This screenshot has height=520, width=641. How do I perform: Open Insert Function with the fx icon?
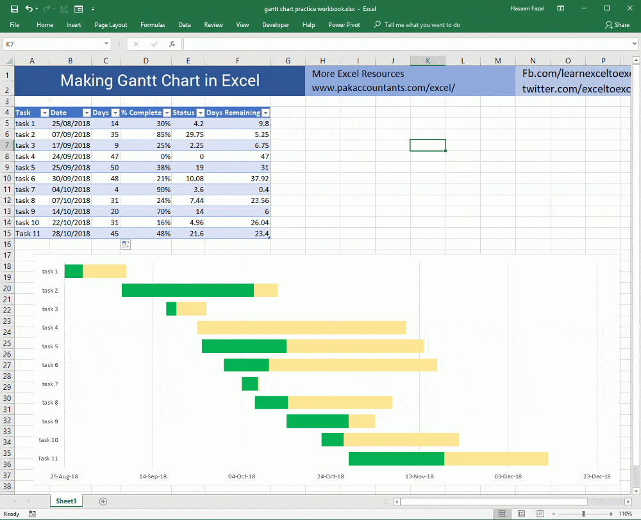point(171,44)
